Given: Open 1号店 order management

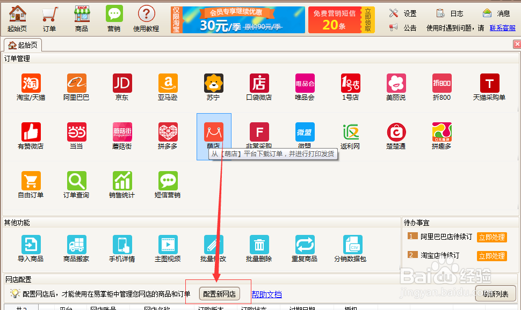Looking at the screenshot, I should pos(351,87).
